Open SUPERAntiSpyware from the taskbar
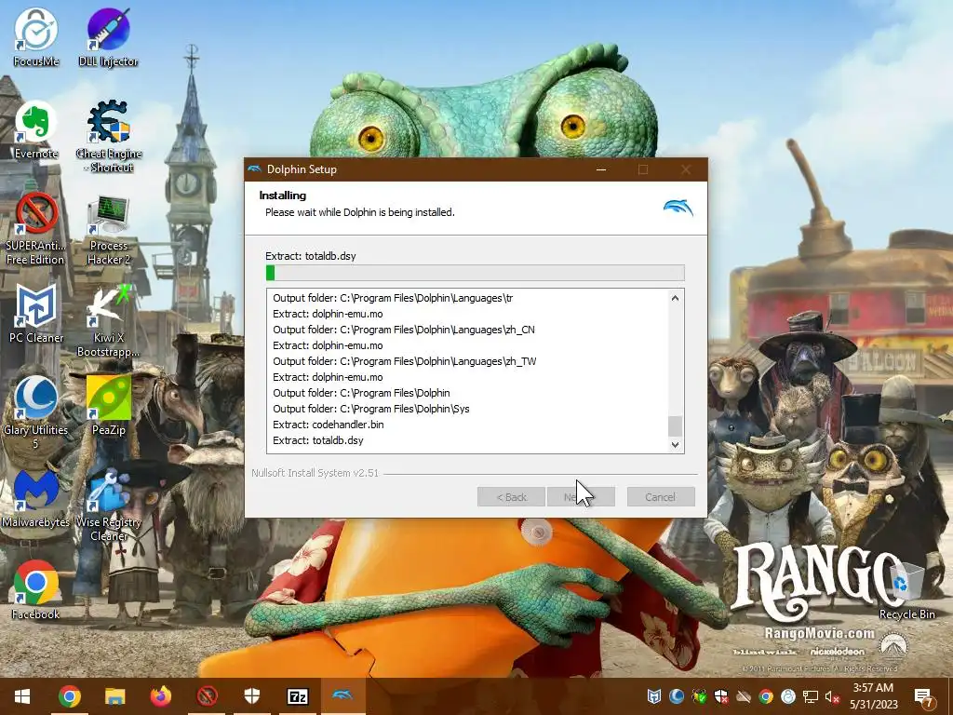 click(x=207, y=696)
